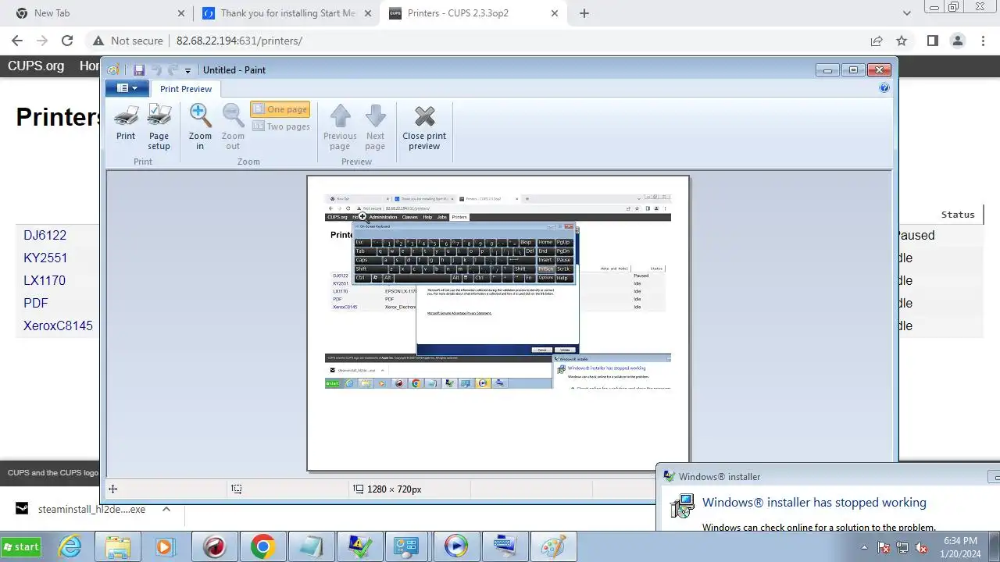Select the Two pages view option
The image size is (1000, 562).
coord(280,126)
